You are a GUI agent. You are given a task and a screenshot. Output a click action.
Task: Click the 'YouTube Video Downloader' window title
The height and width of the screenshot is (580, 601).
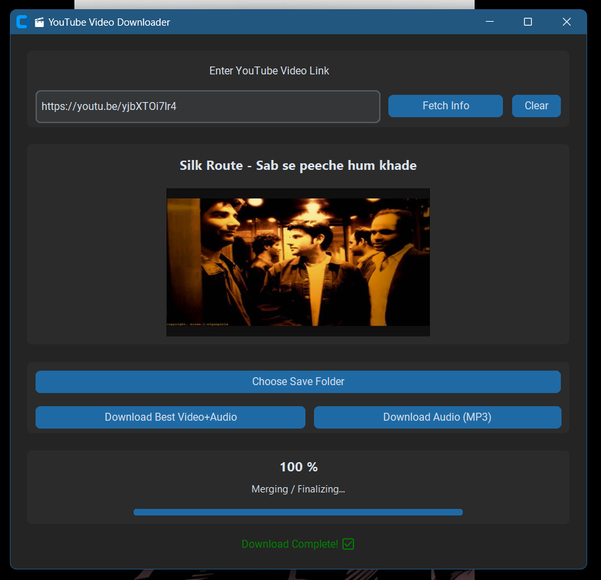point(109,22)
